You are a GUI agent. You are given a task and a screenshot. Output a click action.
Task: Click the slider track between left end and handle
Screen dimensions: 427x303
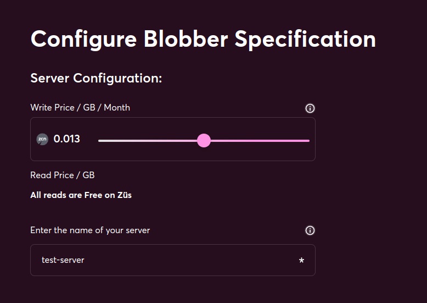pos(148,141)
